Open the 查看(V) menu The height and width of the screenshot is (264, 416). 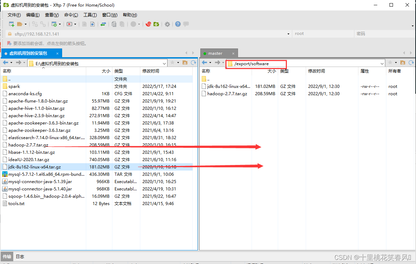(52, 15)
